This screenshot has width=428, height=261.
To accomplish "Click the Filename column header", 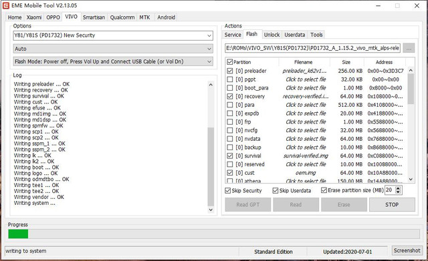I will pos(304,62).
